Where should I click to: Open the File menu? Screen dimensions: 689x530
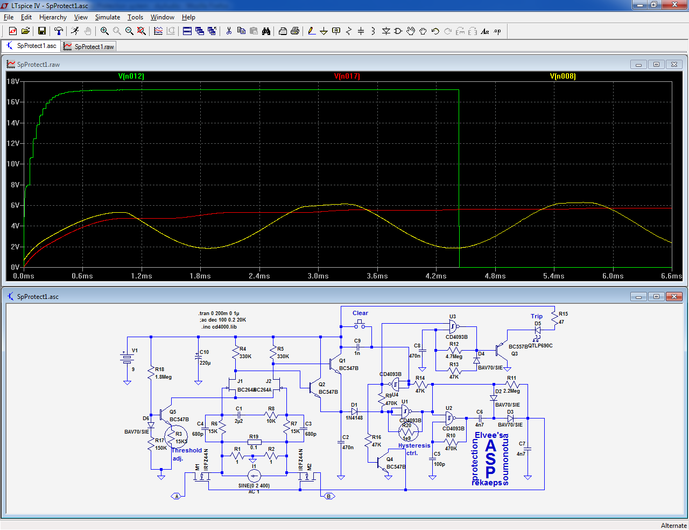[9, 17]
